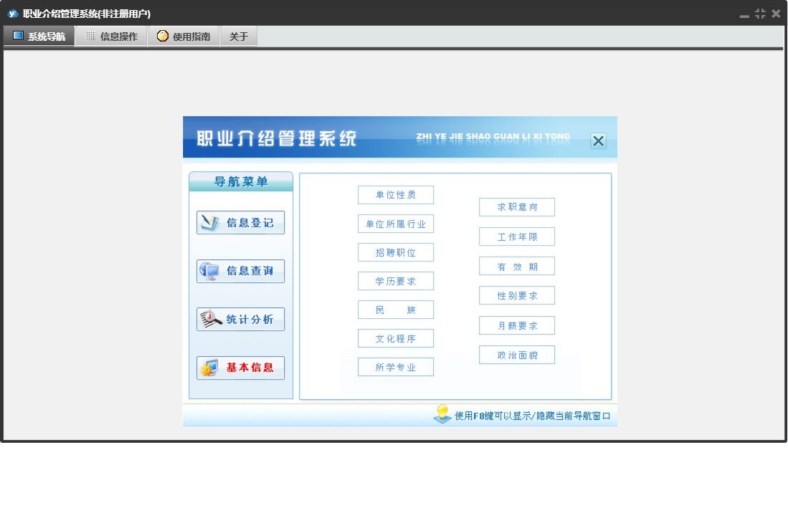Open the 关于 menu
Screen dimensions: 788x518
tap(239, 36)
